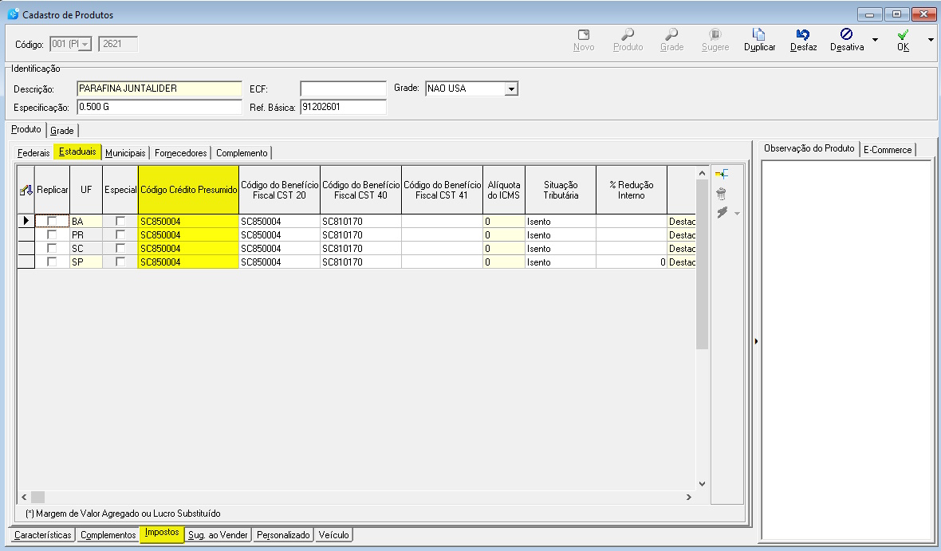Toggle the Especial checkbox for SC row
941x551 pixels.
pos(120,249)
